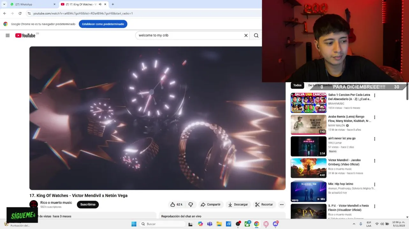This screenshot has height=229, width=409.
Task: Play Arabe Remix thumbnail
Action: [309, 125]
